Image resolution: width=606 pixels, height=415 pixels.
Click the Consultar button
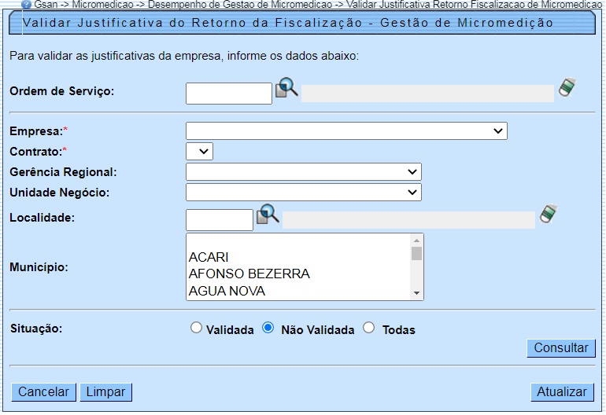coord(561,348)
